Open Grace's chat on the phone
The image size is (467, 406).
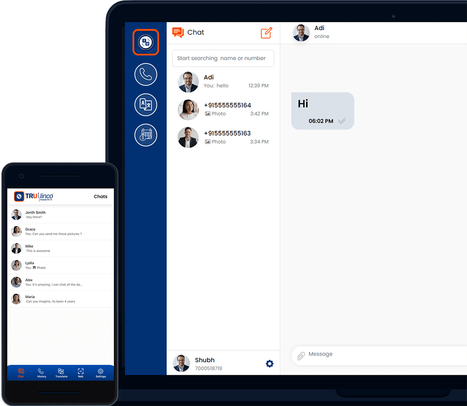(x=60, y=231)
